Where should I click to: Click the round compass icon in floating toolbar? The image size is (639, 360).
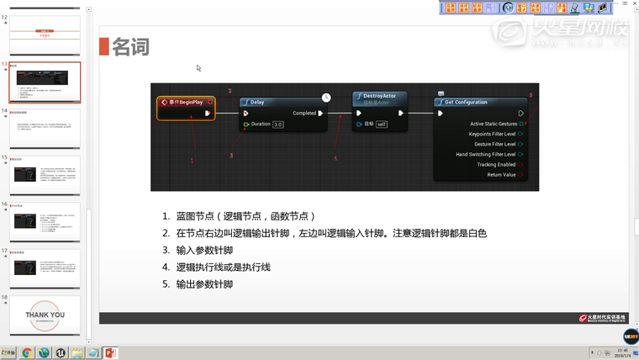[x=508, y=8]
